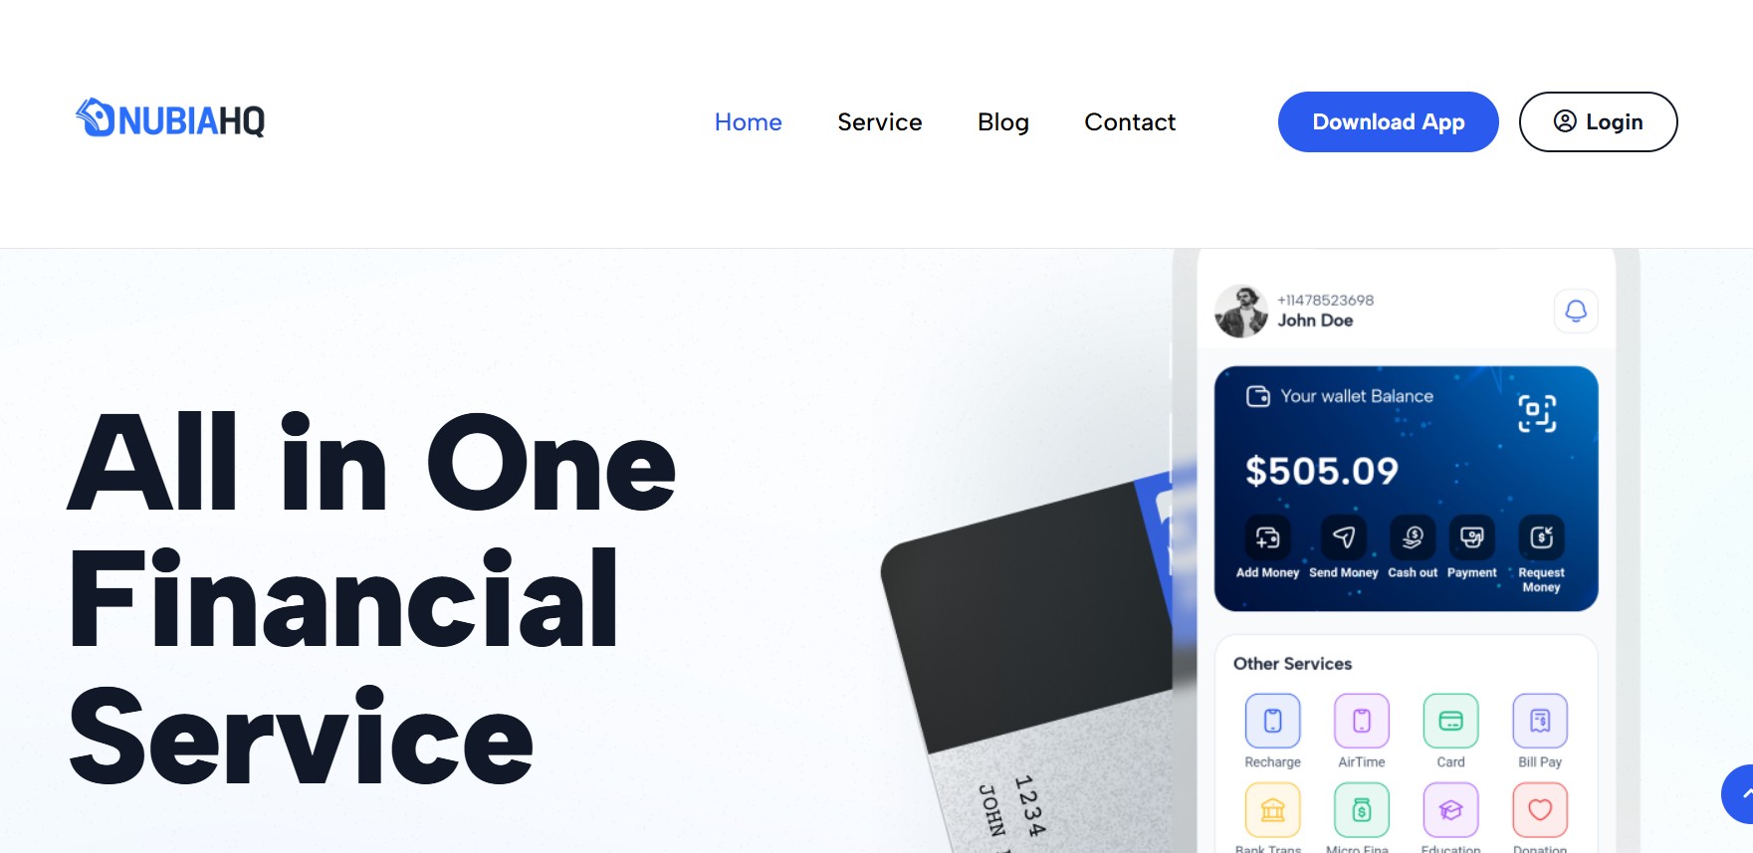Navigate to Contact

point(1130,122)
